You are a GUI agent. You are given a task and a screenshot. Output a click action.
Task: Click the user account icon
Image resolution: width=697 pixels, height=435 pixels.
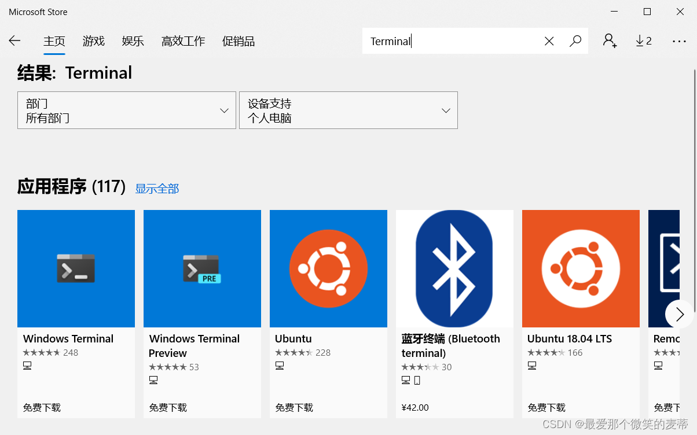click(x=609, y=40)
